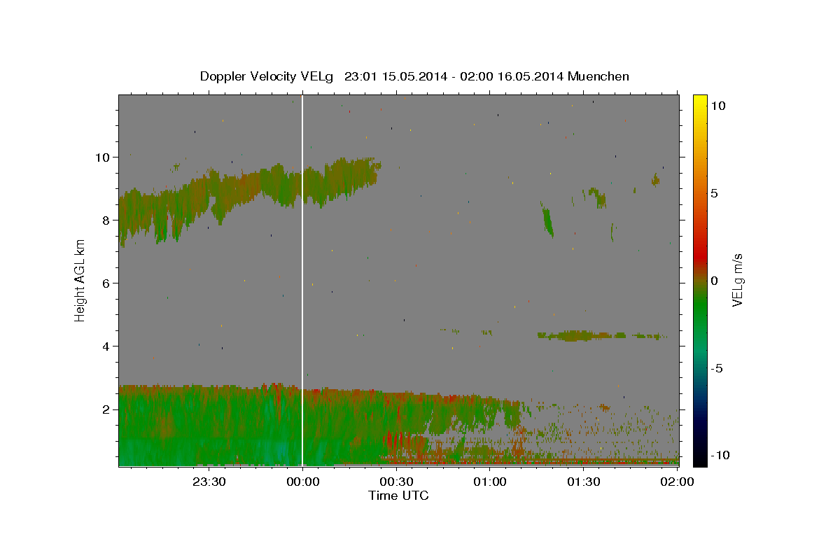
Task: Click the height axis label '4'
Action: [x=104, y=346]
